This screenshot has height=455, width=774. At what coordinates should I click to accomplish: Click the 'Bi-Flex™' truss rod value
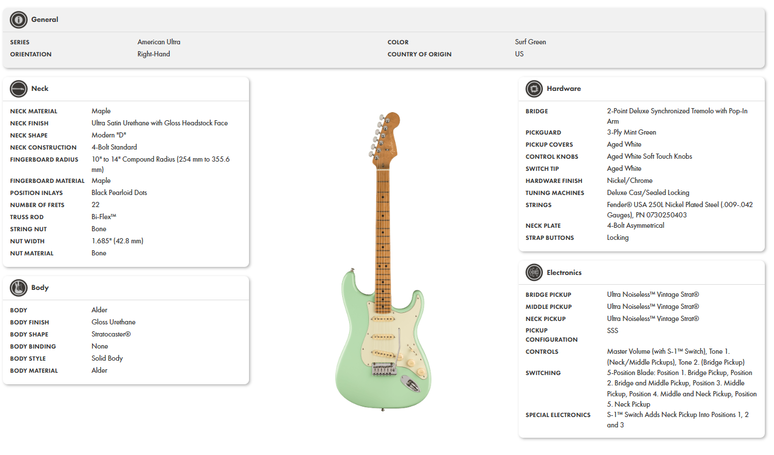[x=104, y=217]
